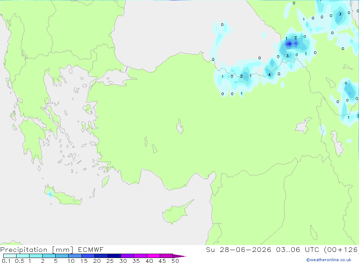This screenshot has width=359, height=263.
Task: Select the 10–15 mm legend color swatch
Action: click(75, 256)
